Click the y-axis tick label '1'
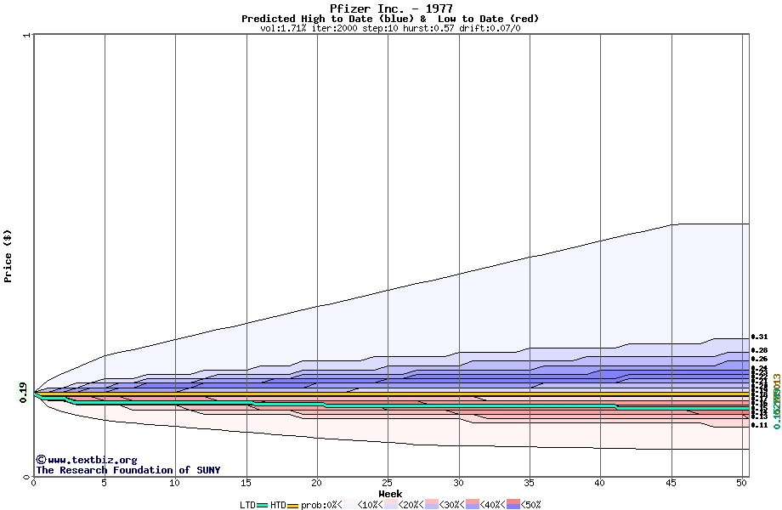 point(27,35)
